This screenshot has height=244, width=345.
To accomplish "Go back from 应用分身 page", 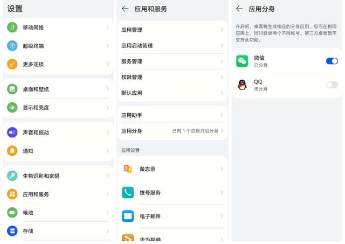I will click(x=239, y=9).
